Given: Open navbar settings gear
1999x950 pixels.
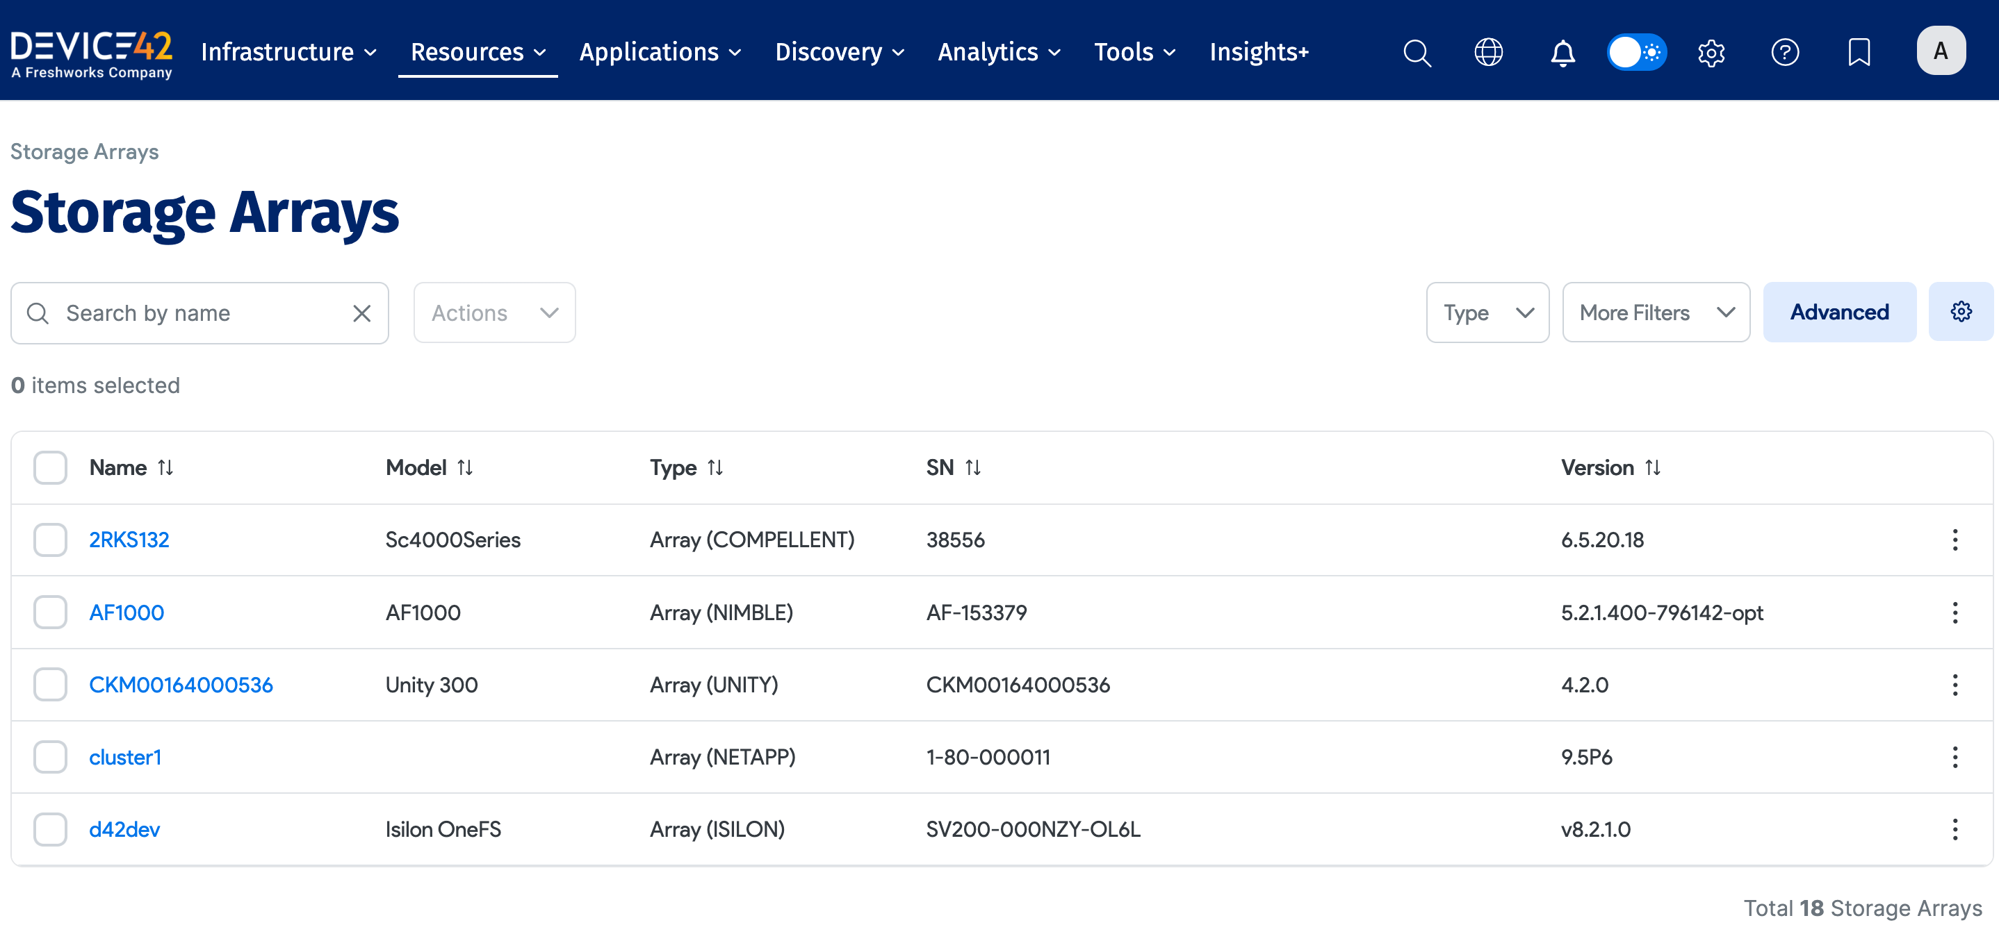Looking at the screenshot, I should (x=1711, y=52).
